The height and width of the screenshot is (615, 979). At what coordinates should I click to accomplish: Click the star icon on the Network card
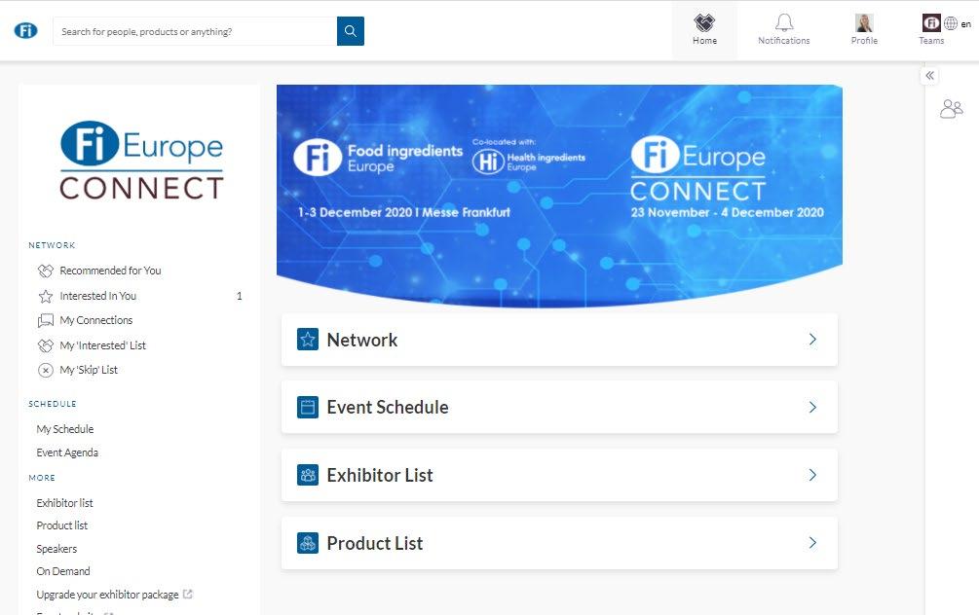click(308, 340)
